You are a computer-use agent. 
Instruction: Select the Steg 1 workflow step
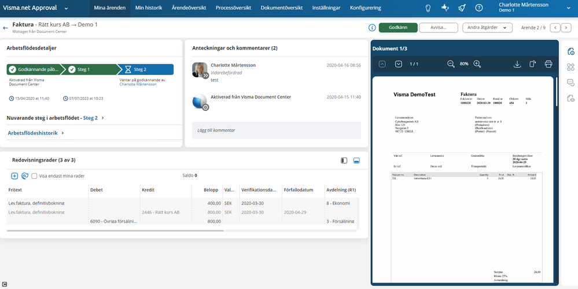tap(90, 69)
